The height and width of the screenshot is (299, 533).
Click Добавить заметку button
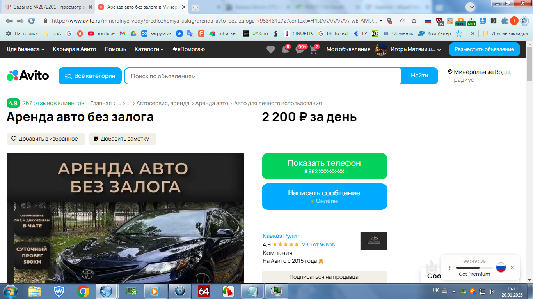pos(123,139)
